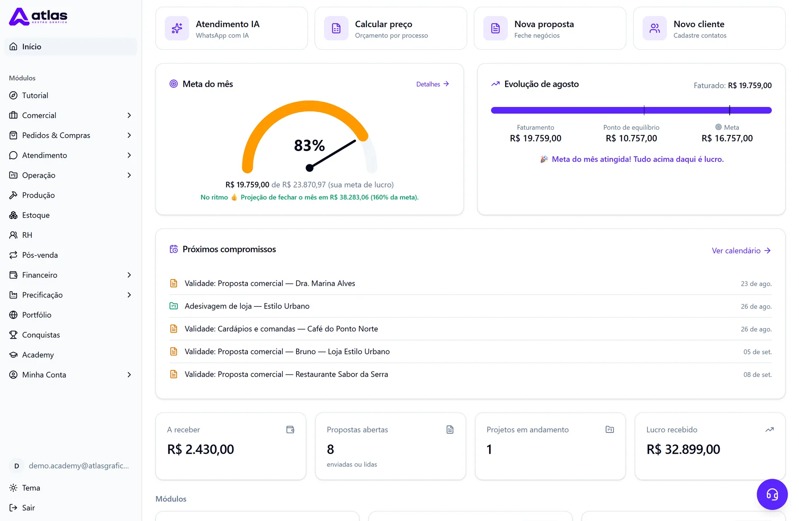Open the Estoque module

point(71,215)
